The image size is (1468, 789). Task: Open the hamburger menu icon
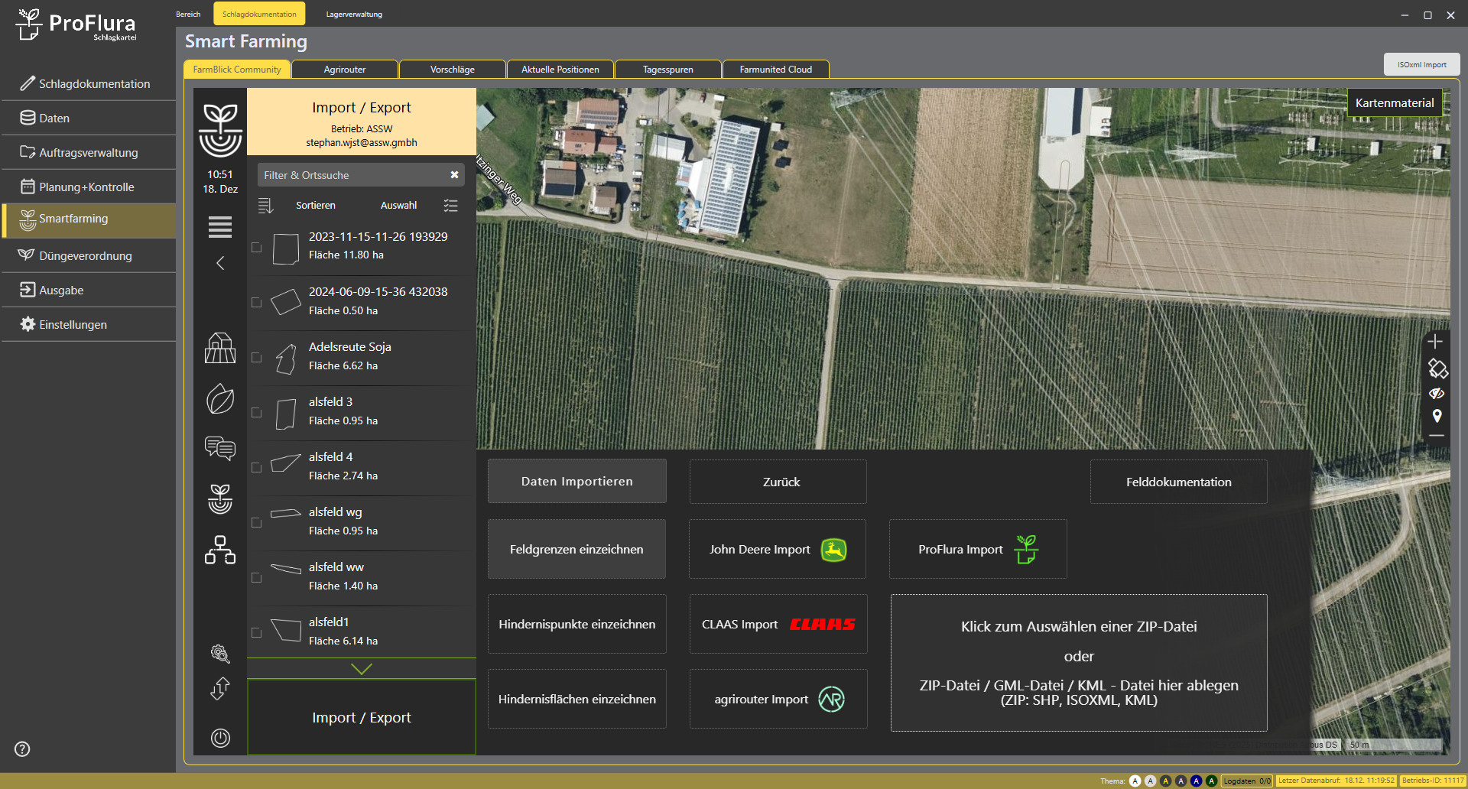[220, 227]
